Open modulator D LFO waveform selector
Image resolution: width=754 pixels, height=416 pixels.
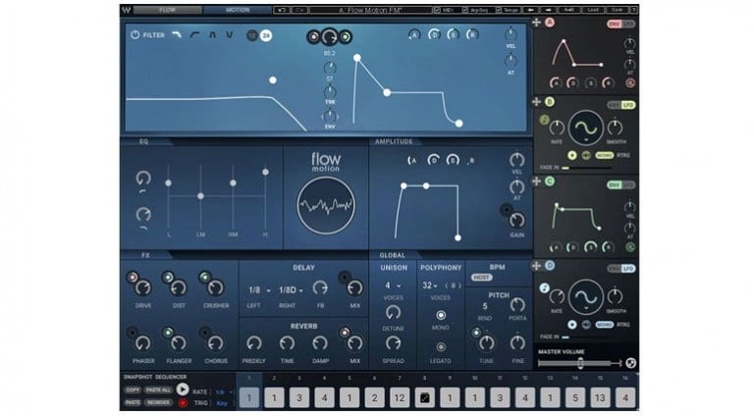coord(586,297)
